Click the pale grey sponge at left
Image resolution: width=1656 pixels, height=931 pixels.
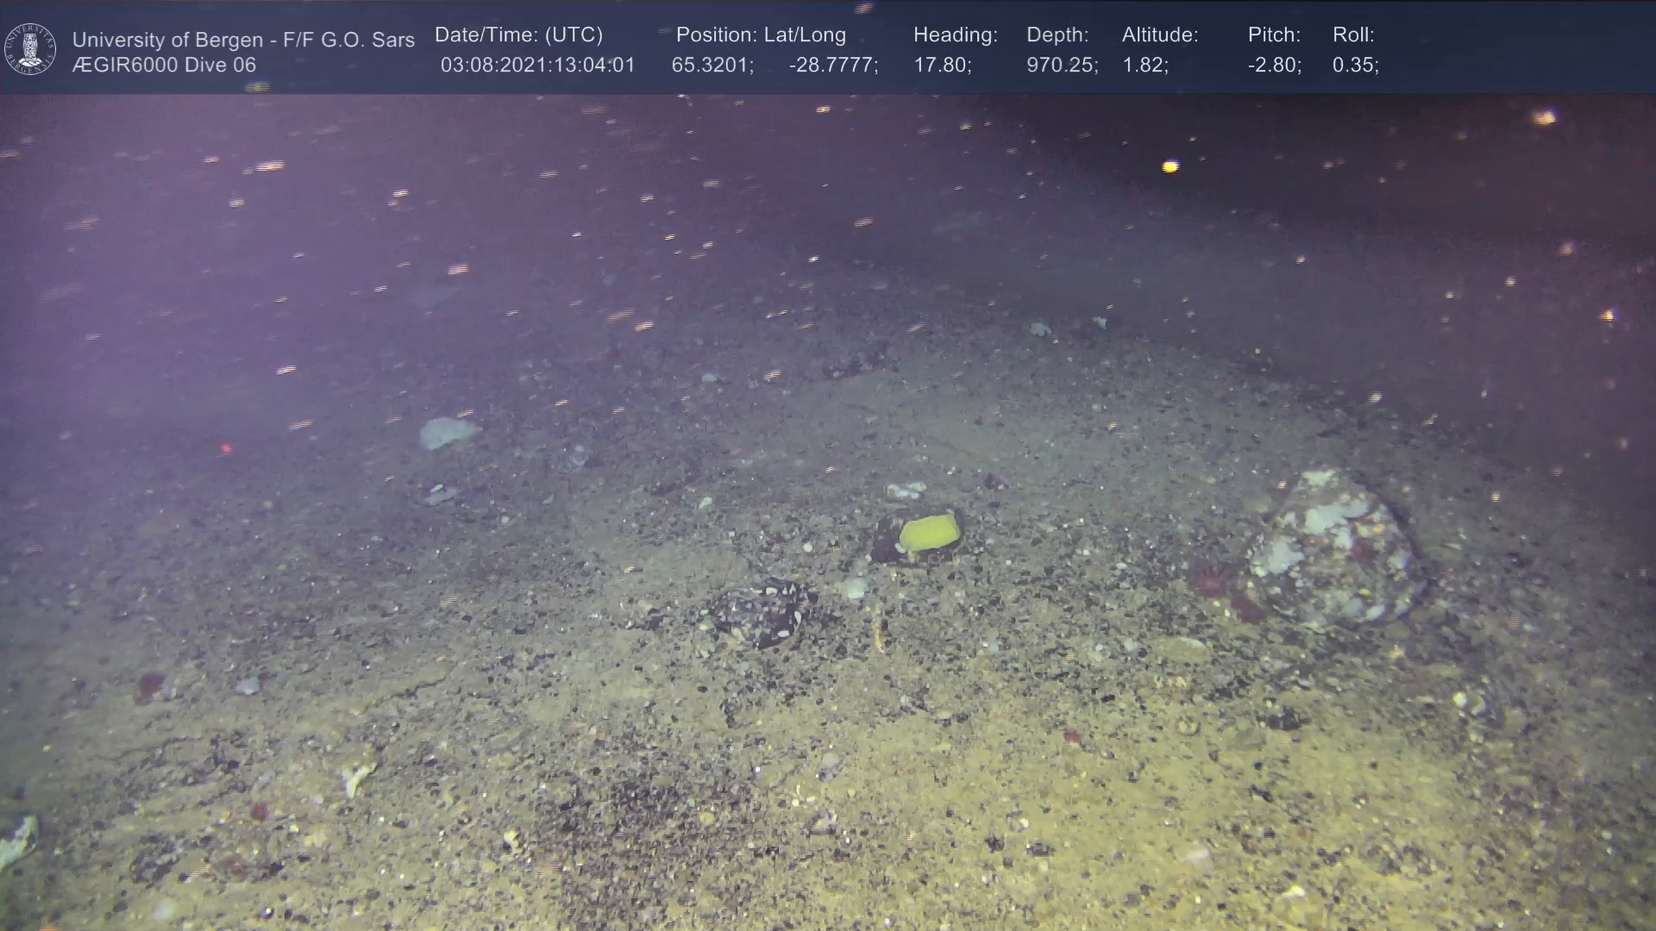pyautogui.click(x=448, y=432)
